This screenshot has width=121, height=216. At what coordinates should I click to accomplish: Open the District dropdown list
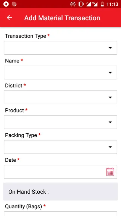click(61, 97)
